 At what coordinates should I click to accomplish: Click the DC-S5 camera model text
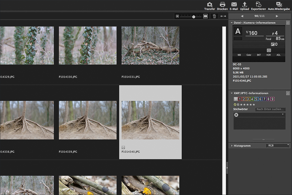click(x=237, y=64)
